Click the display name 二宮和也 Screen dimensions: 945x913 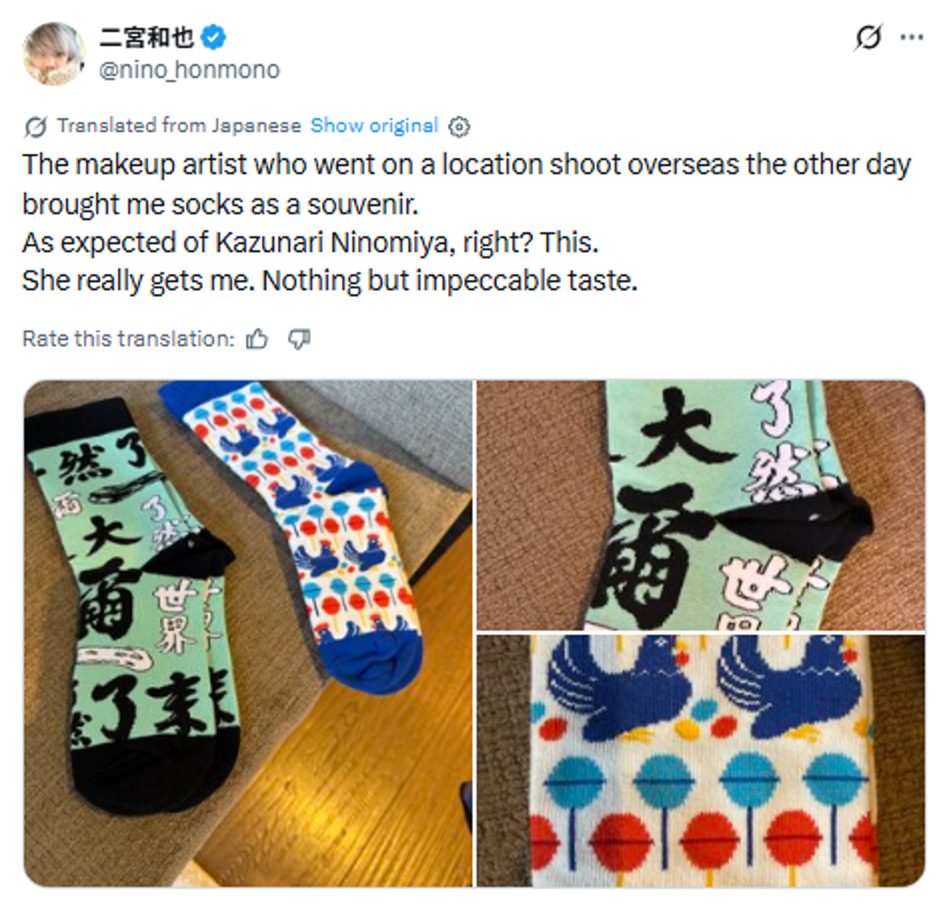pyautogui.click(x=146, y=38)
